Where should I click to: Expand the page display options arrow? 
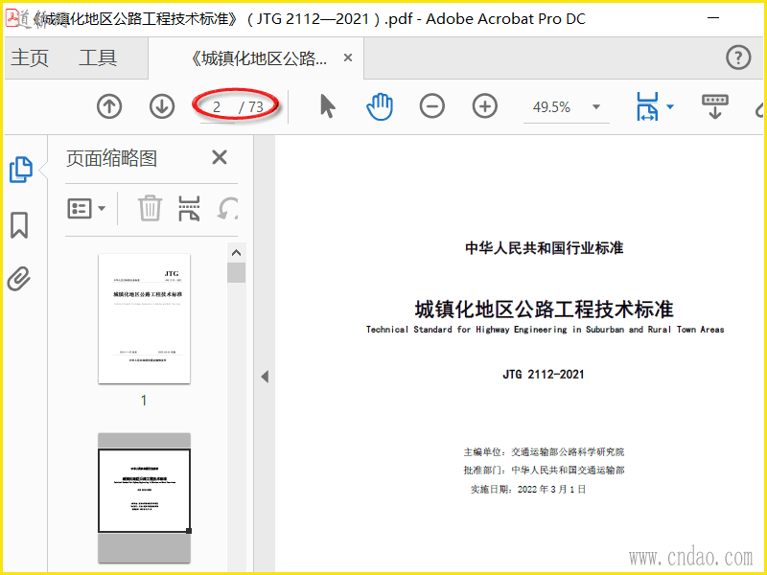click(670, 106)
